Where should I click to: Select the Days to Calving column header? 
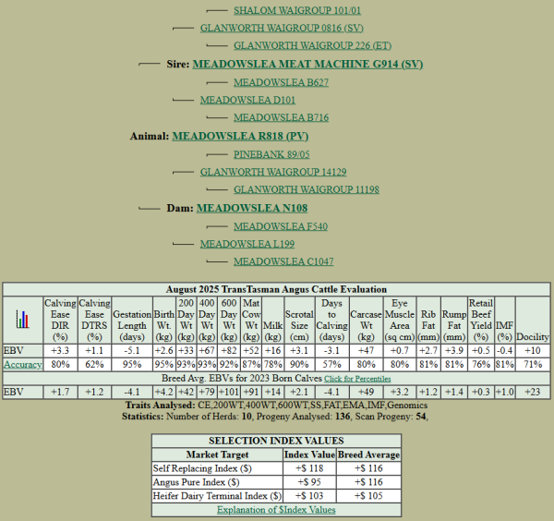tap(331, 320)
